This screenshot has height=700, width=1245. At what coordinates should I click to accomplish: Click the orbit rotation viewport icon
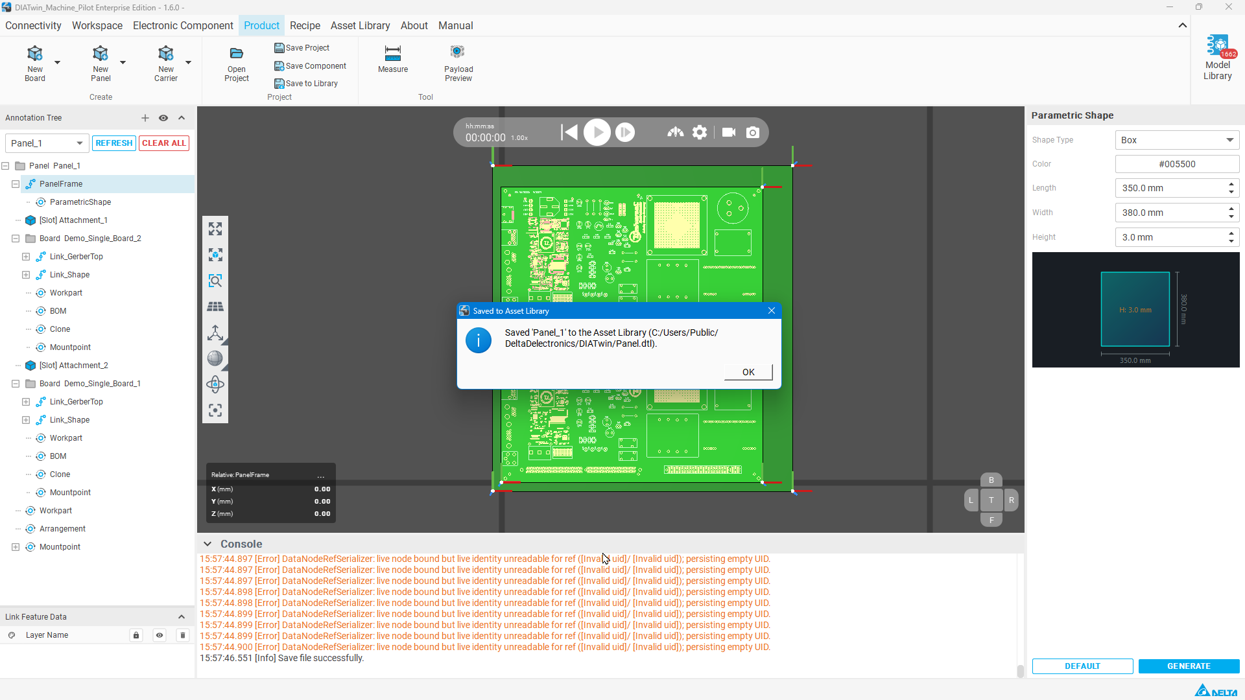215,384
